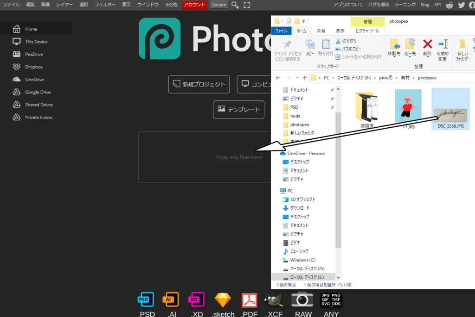Toggle fullscreen icon in Photopea

point(247,5)
